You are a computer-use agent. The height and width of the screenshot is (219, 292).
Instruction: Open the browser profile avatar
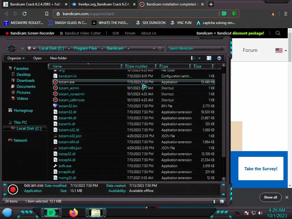pyautogui.click(x=273, y=14)
